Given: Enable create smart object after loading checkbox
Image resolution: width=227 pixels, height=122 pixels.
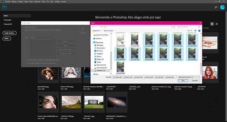Looking at the screenshot, I should (x=26, y=63).
